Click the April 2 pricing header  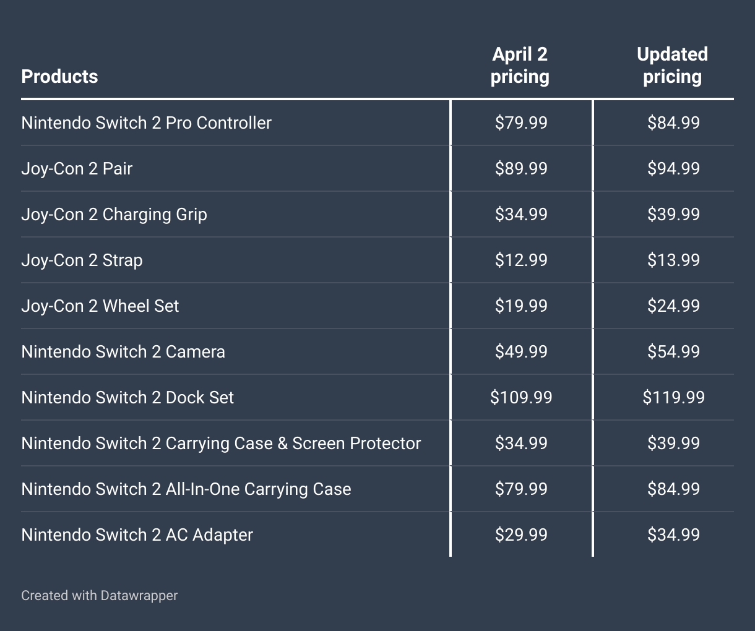click(520, 66)
